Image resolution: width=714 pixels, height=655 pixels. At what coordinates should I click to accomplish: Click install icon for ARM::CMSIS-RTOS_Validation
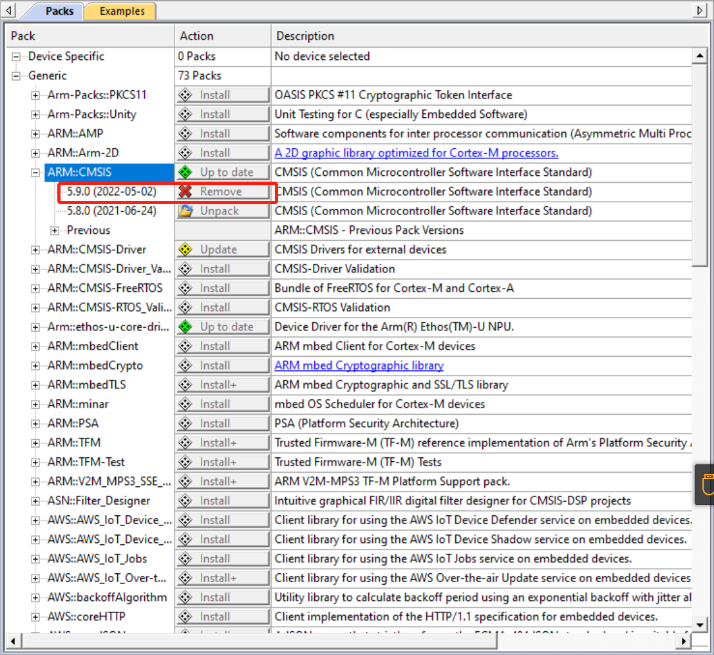185,308
